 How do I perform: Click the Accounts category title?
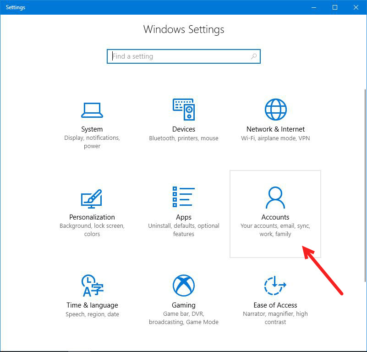coord(275,217)
